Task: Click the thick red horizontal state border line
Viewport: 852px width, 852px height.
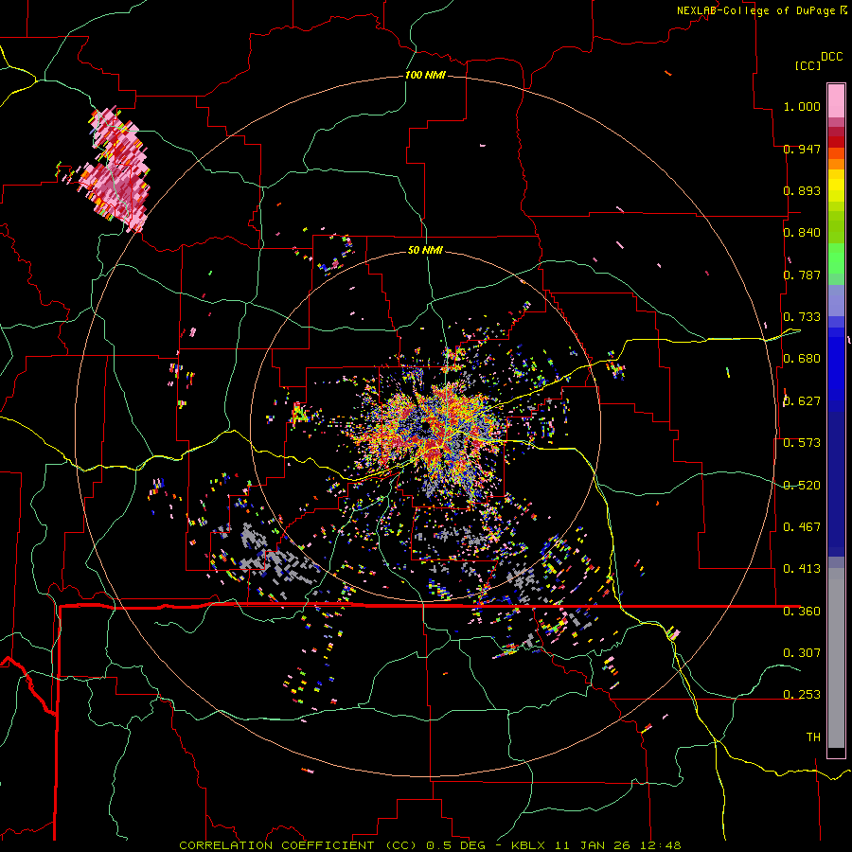Action: click(429, 605)
